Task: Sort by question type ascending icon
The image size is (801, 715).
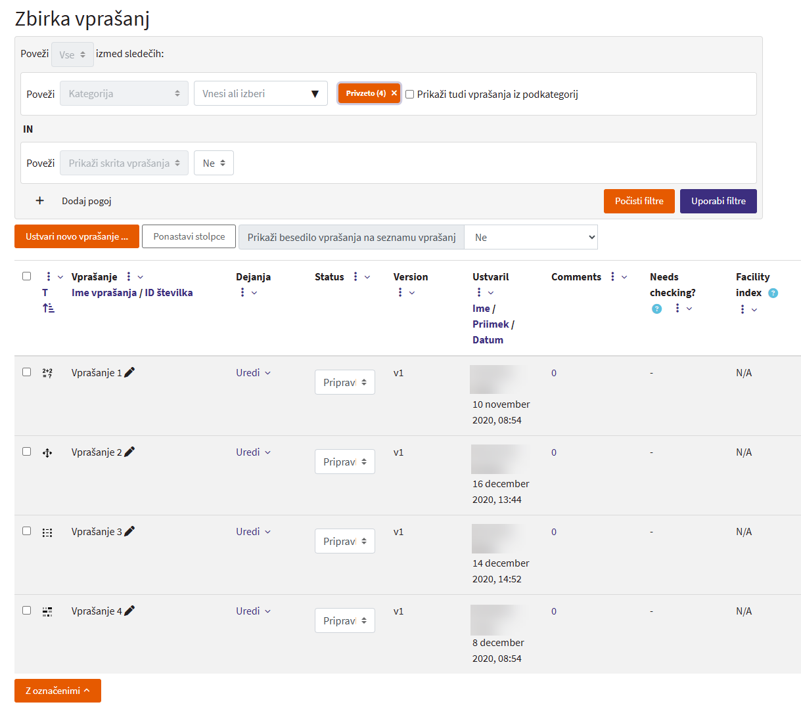Action: (x=49, y=308)
